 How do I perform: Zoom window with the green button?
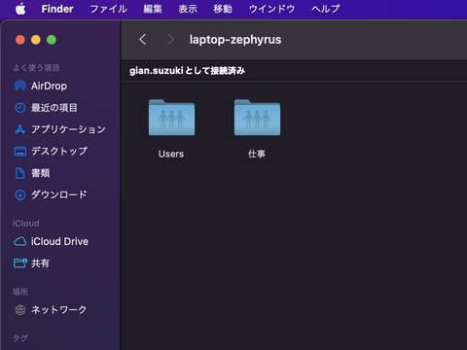[52, 40]
